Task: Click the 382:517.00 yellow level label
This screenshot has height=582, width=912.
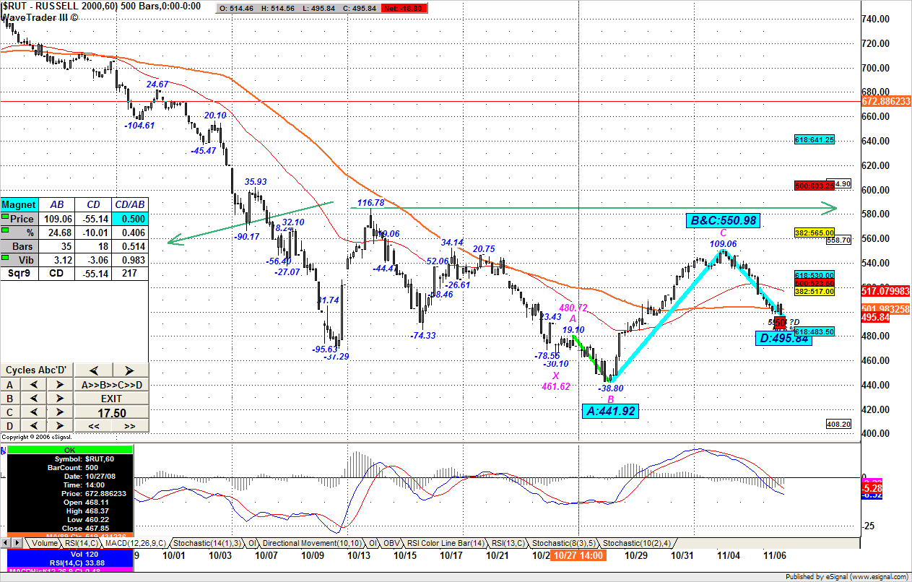Action: [815, 292]
